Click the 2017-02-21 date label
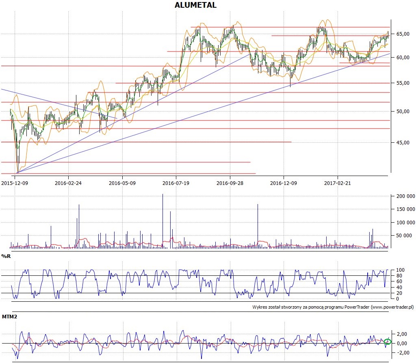The width and height of the screenshot is (416, 363). [x=338, y=183]
